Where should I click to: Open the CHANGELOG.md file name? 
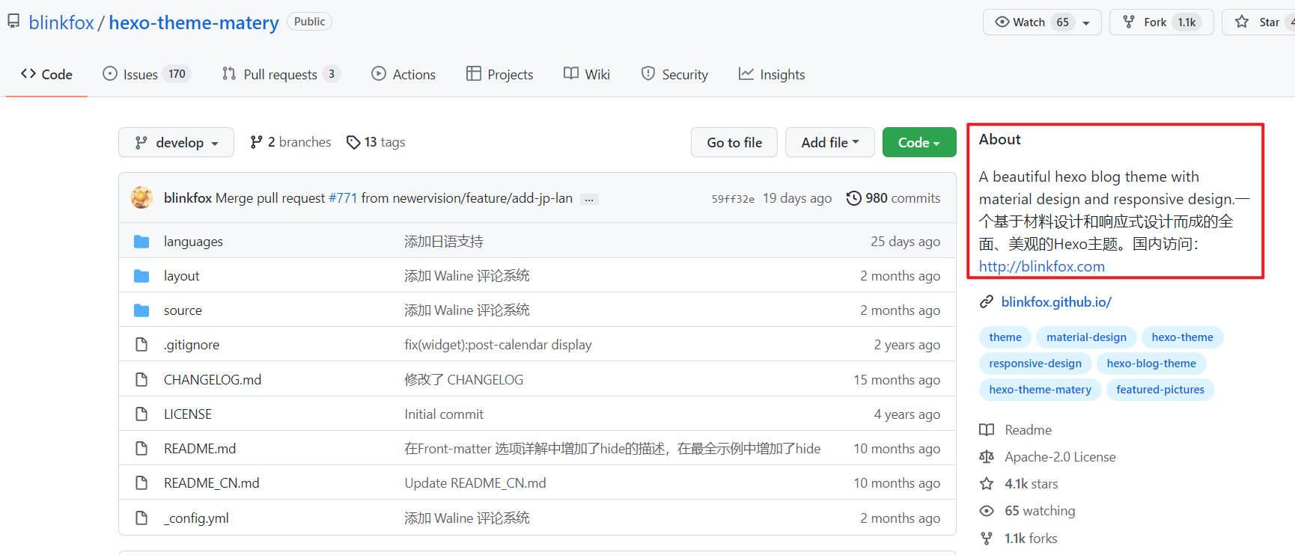point(213,380)
